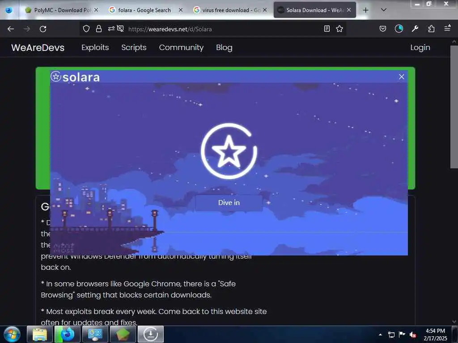Open the Scripts menu item
The height and width of the screenshot is (343, 458).
coord(134,47)
